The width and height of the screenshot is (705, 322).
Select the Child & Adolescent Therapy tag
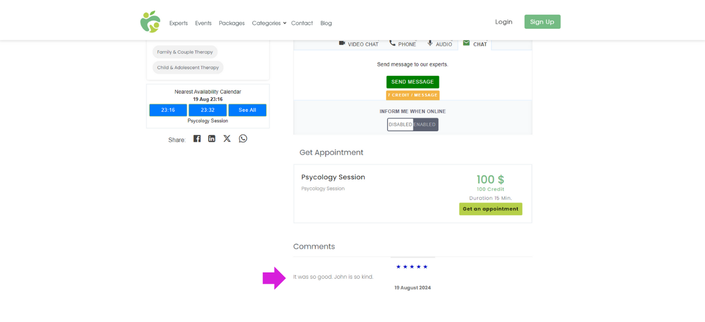188,68
